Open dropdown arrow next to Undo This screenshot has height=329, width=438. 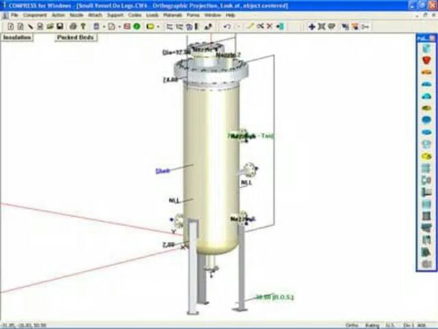coord(238,27)
